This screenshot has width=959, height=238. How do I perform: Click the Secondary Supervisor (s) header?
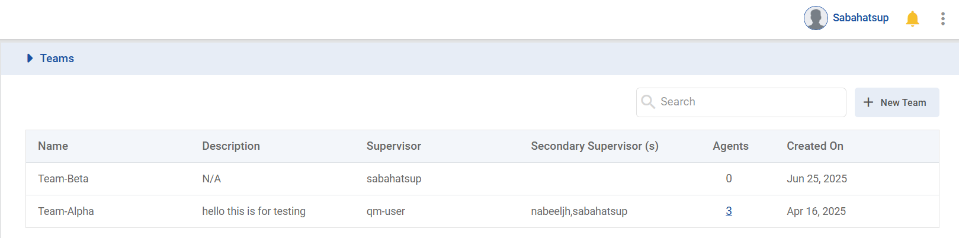point(595,146)
